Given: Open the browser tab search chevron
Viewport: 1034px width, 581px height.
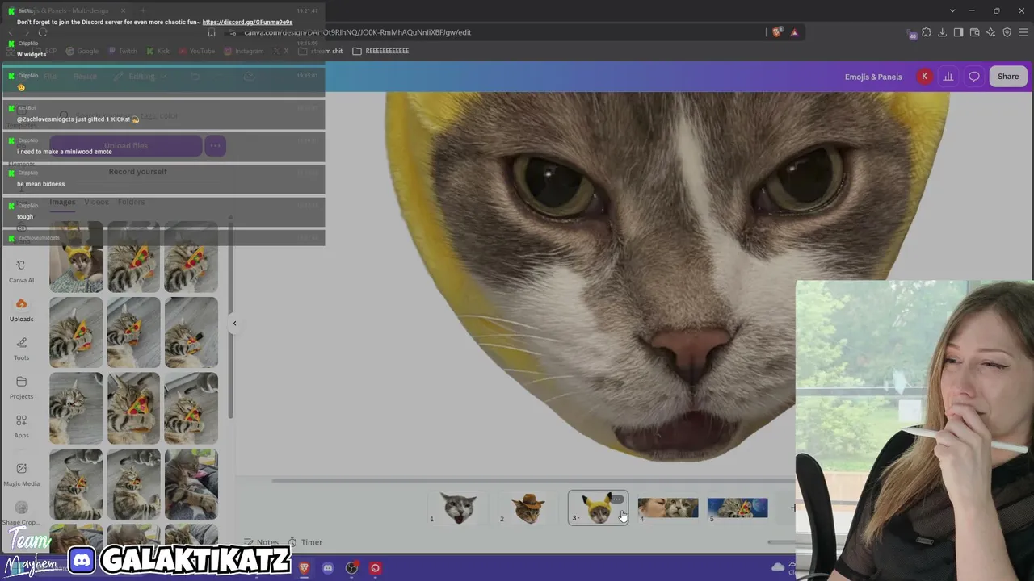Looking at the screenshot, I should pos(952,10).
